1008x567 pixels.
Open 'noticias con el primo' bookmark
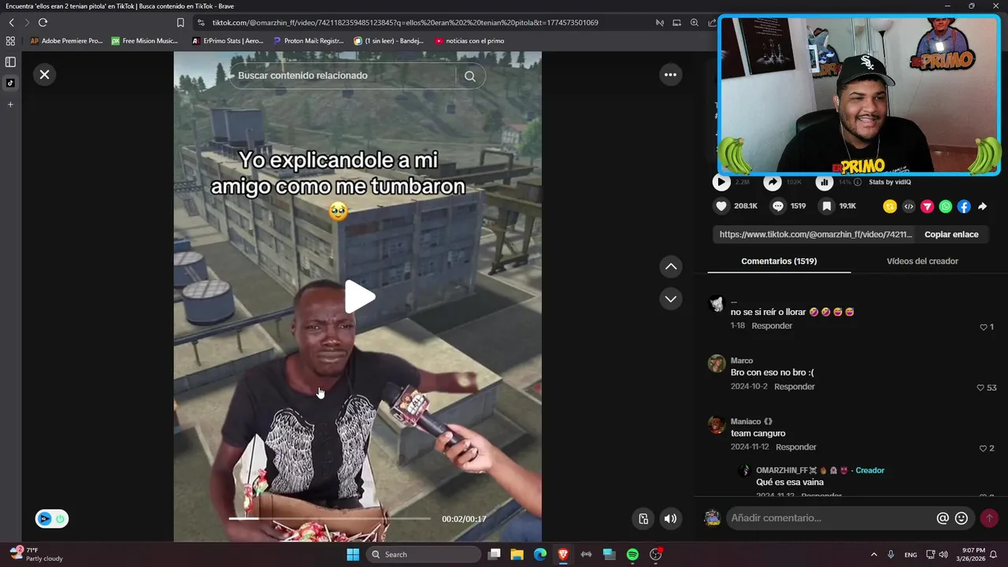click(x=469, y=41)
